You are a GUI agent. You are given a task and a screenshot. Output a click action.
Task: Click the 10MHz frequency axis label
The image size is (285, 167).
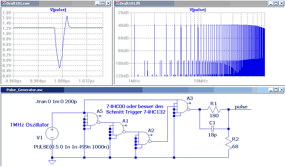201,81
